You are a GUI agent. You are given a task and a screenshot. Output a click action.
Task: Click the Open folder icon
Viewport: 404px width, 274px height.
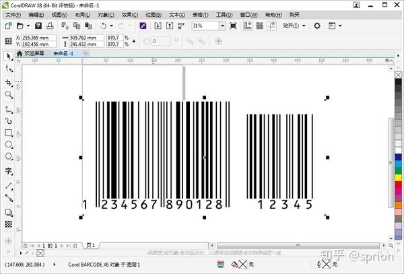[x=20, y=26]
